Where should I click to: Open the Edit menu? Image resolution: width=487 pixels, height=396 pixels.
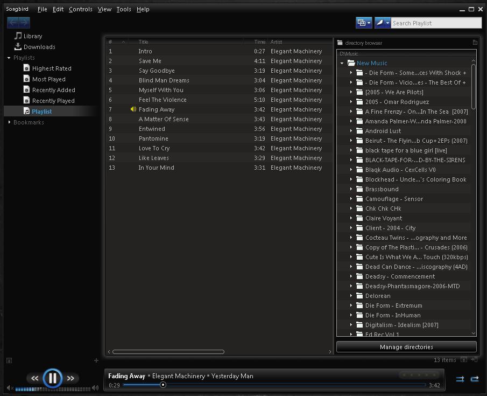click(58, 9)
